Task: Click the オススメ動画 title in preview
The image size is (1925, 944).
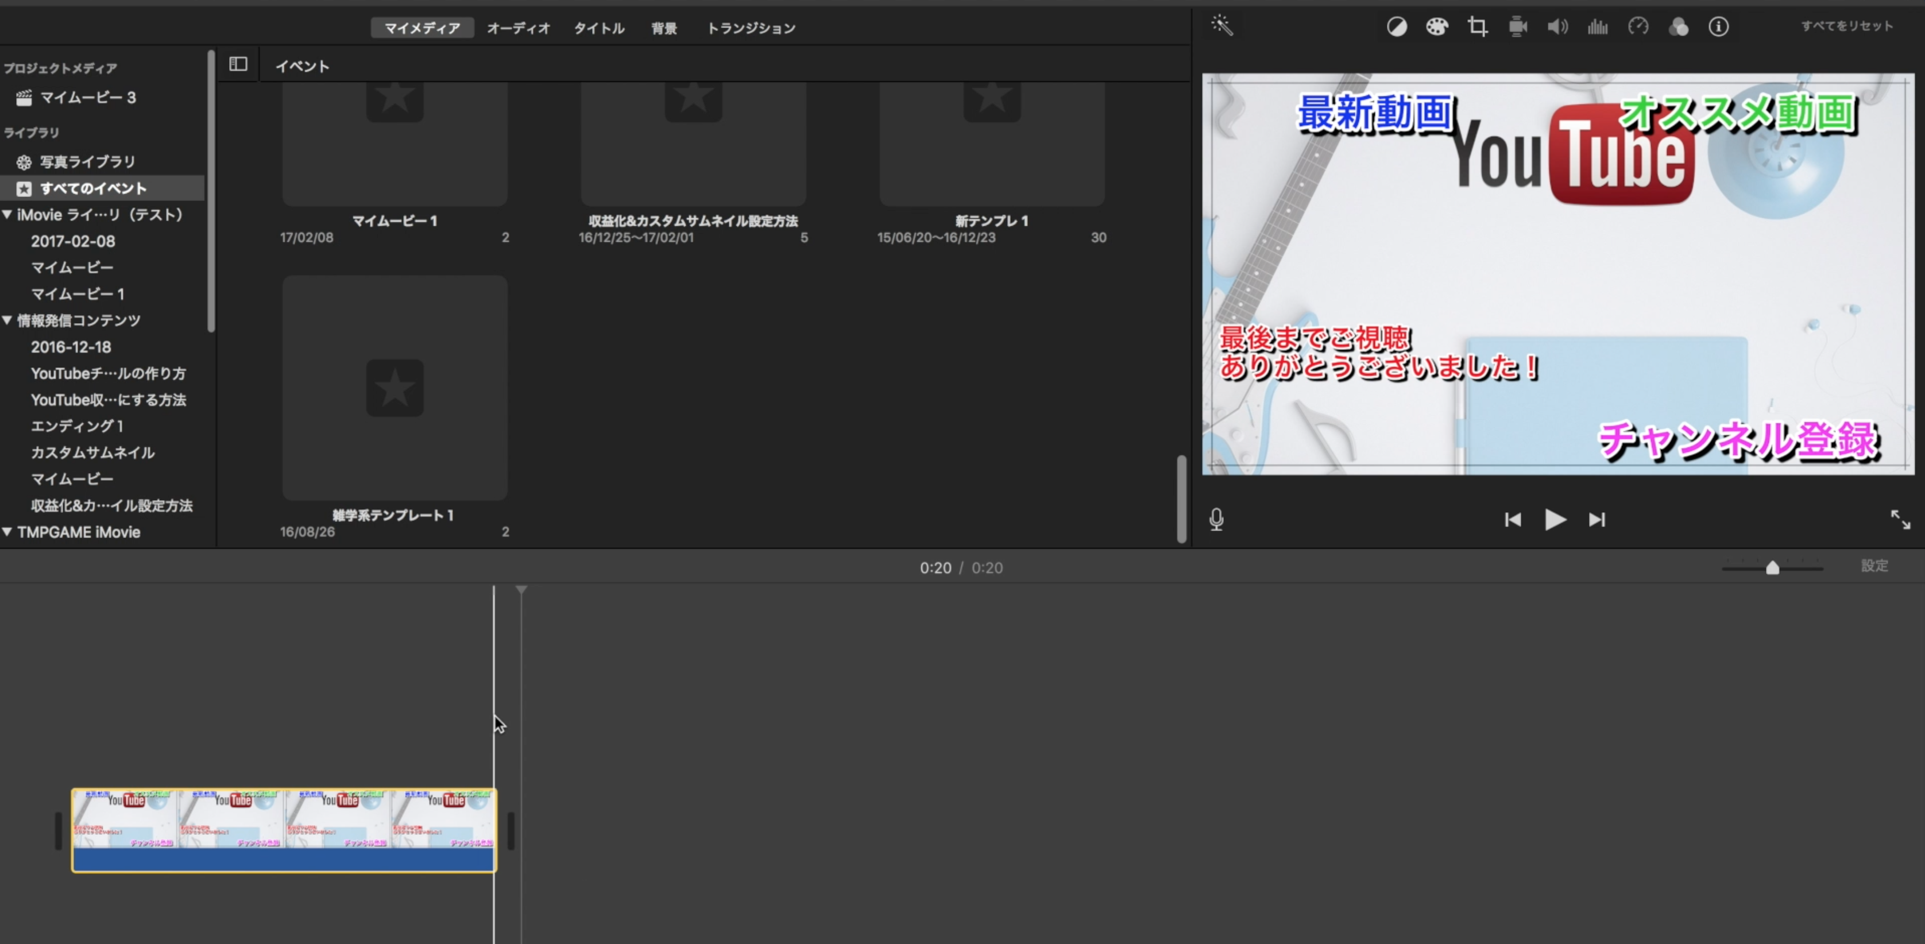Action: (1738, 113)
